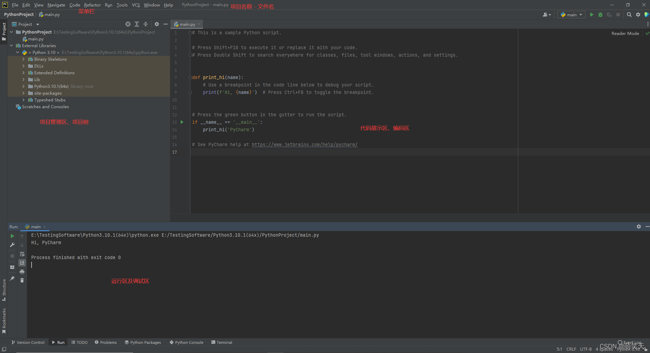
Task: Open the jetbrains.com PyCharm help link
Action: (304, 144)
